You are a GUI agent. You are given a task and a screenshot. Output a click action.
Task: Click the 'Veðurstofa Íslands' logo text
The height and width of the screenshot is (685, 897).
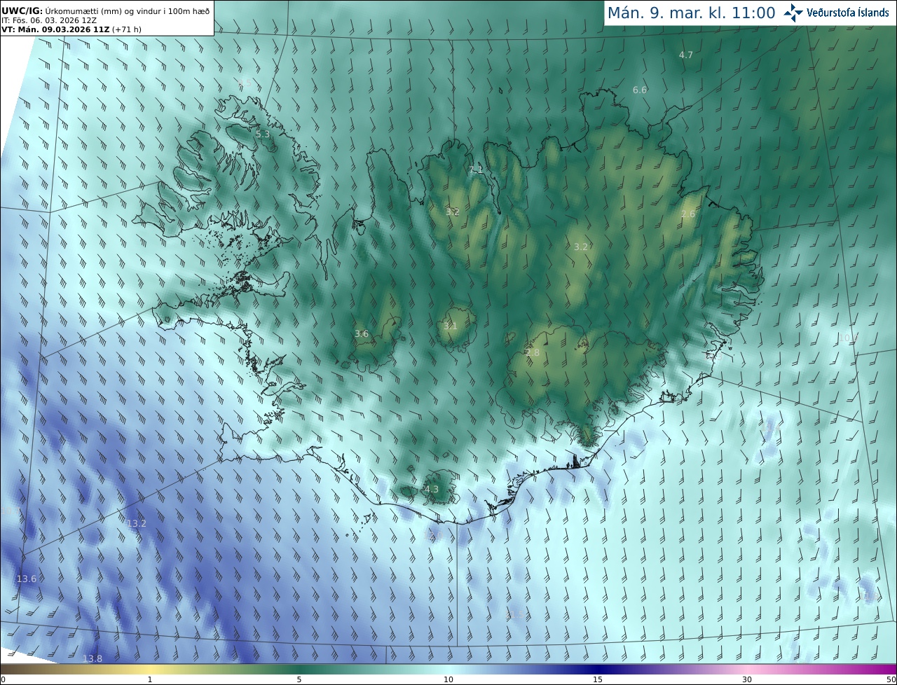point(848,13)
